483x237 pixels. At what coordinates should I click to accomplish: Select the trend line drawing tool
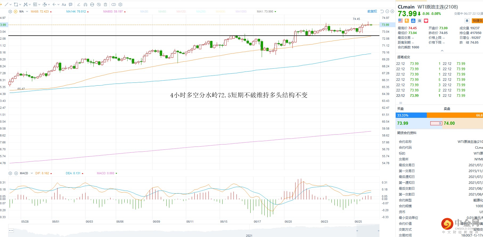7,5
